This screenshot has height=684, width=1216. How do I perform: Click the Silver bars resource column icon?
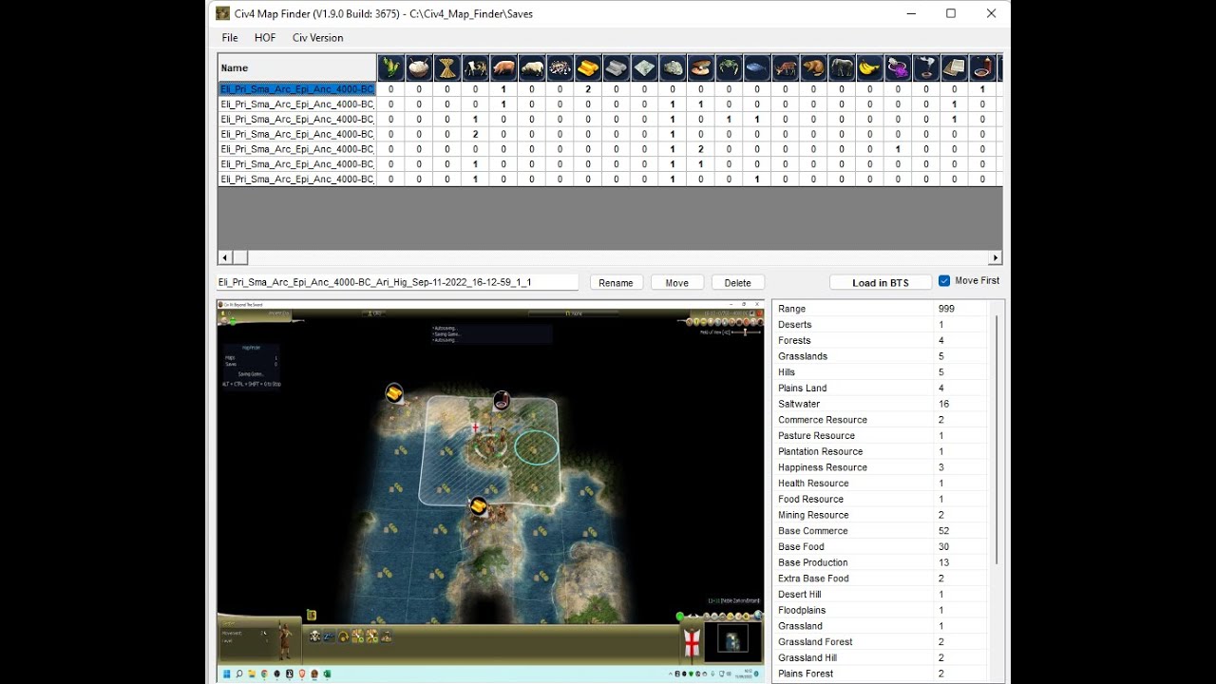(617, 67)
